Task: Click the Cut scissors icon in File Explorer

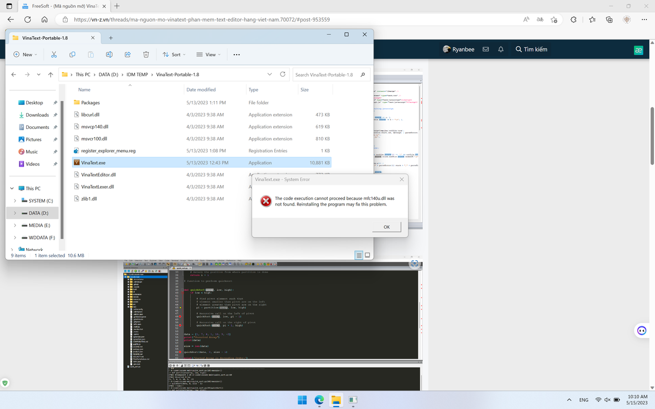Action: point(54,55)
